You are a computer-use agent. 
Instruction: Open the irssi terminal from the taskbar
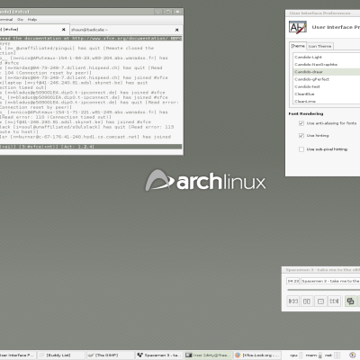(208, 355)
